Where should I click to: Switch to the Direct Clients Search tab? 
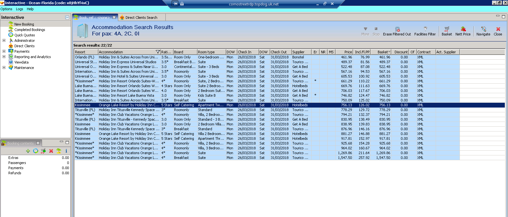pyautogui.click(x=141, y=18)
